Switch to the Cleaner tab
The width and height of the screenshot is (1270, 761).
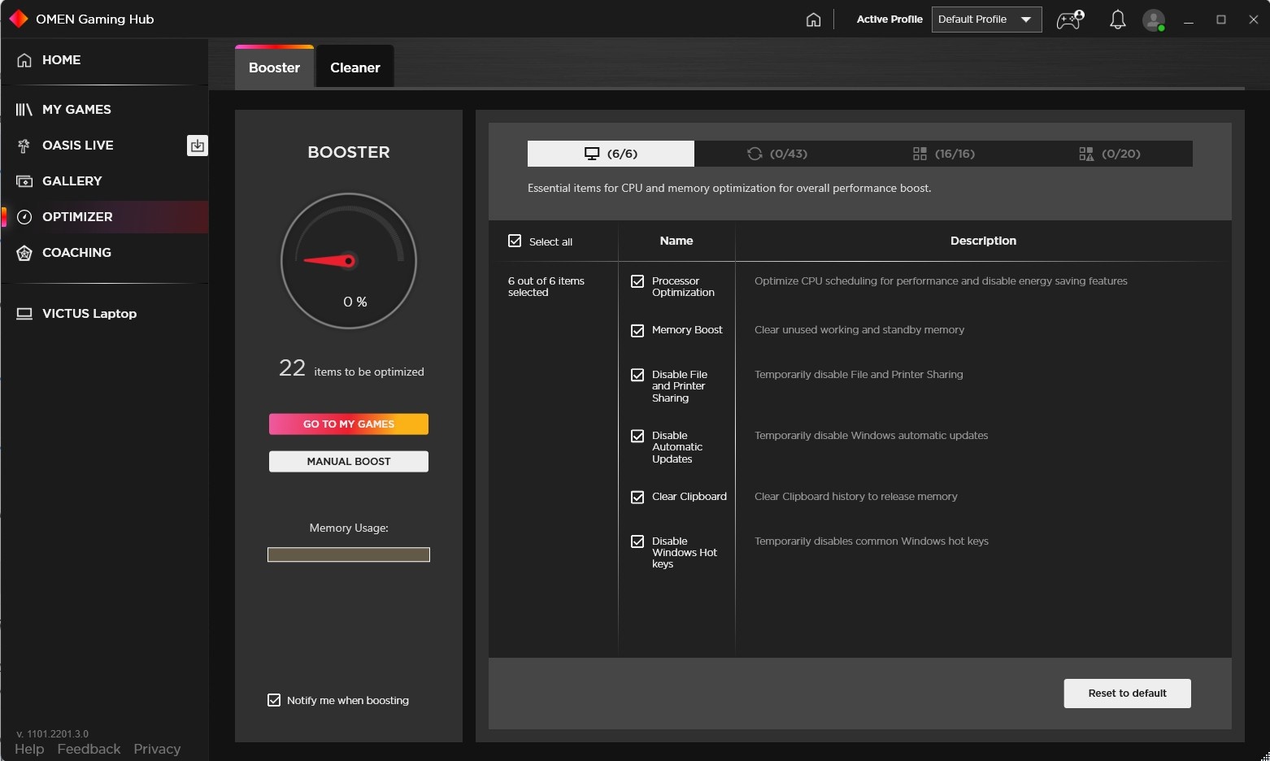[354, 67]
